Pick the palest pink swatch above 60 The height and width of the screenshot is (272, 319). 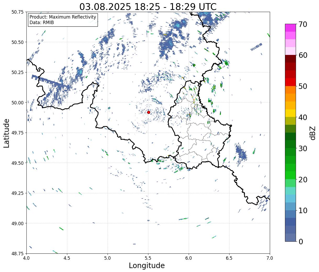[x=290, y=51]
